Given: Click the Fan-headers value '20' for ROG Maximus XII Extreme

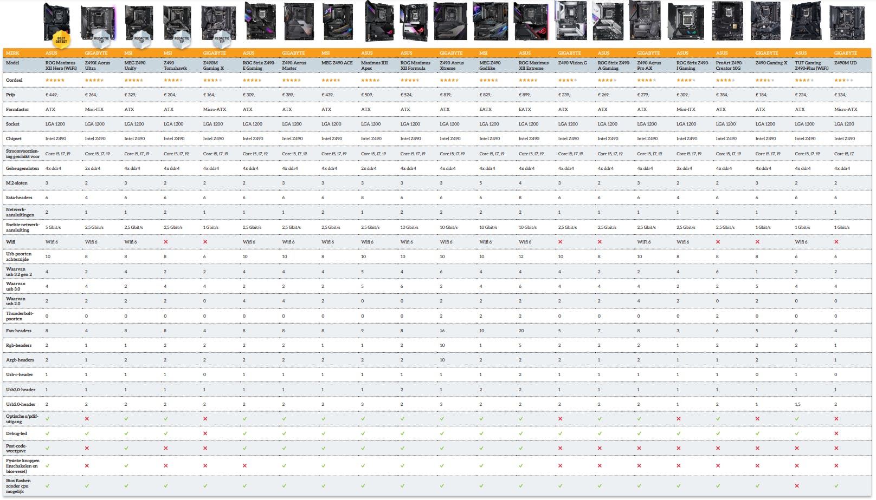Looking at the screenshot, I should click(x=521, y=331).
